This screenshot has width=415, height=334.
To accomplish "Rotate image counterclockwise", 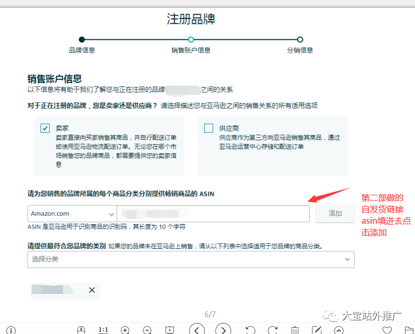I will (251, 330).
